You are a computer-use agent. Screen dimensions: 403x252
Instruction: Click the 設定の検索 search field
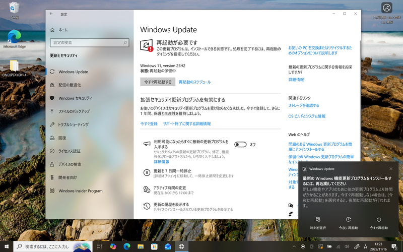coord(90,43)
